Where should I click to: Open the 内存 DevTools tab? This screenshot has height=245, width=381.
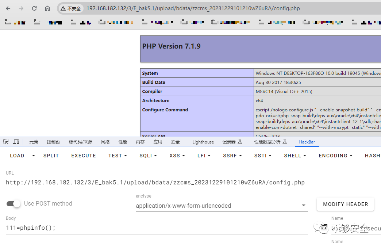pyautogui.click(x=140, y=142)
